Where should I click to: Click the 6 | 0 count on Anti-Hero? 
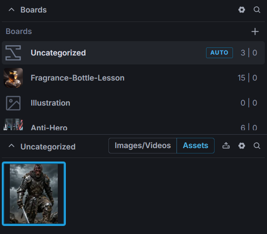coord(249,127)
